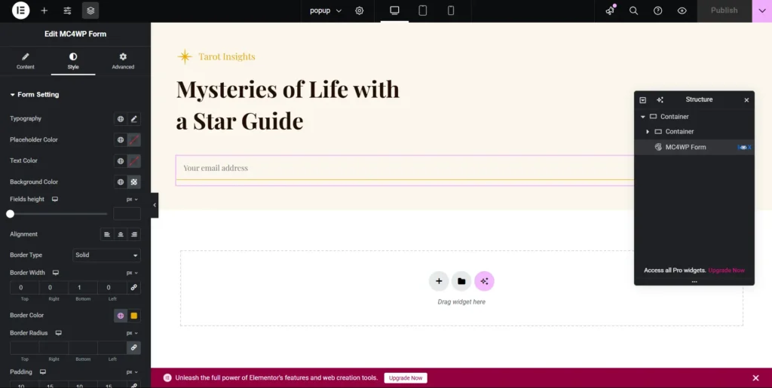Click Upgrade Now in the bottom banner
772x388 pixels.
tap(406, 378)
